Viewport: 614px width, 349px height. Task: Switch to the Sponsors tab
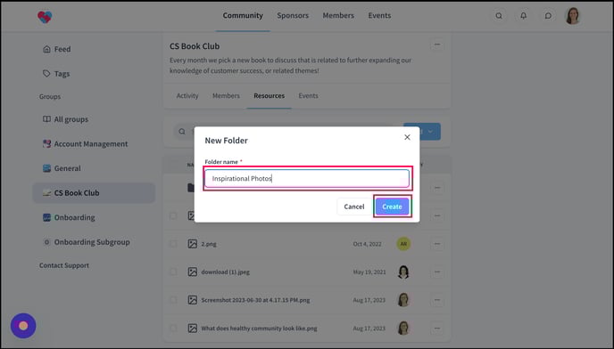(293, 16)
